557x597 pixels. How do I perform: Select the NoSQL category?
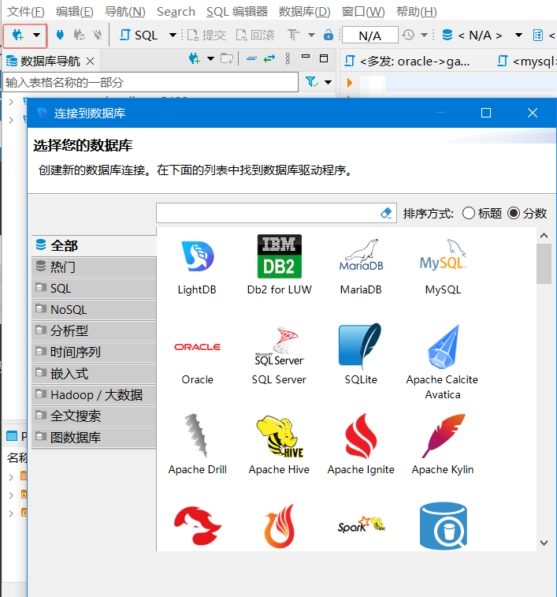[94, 310]
